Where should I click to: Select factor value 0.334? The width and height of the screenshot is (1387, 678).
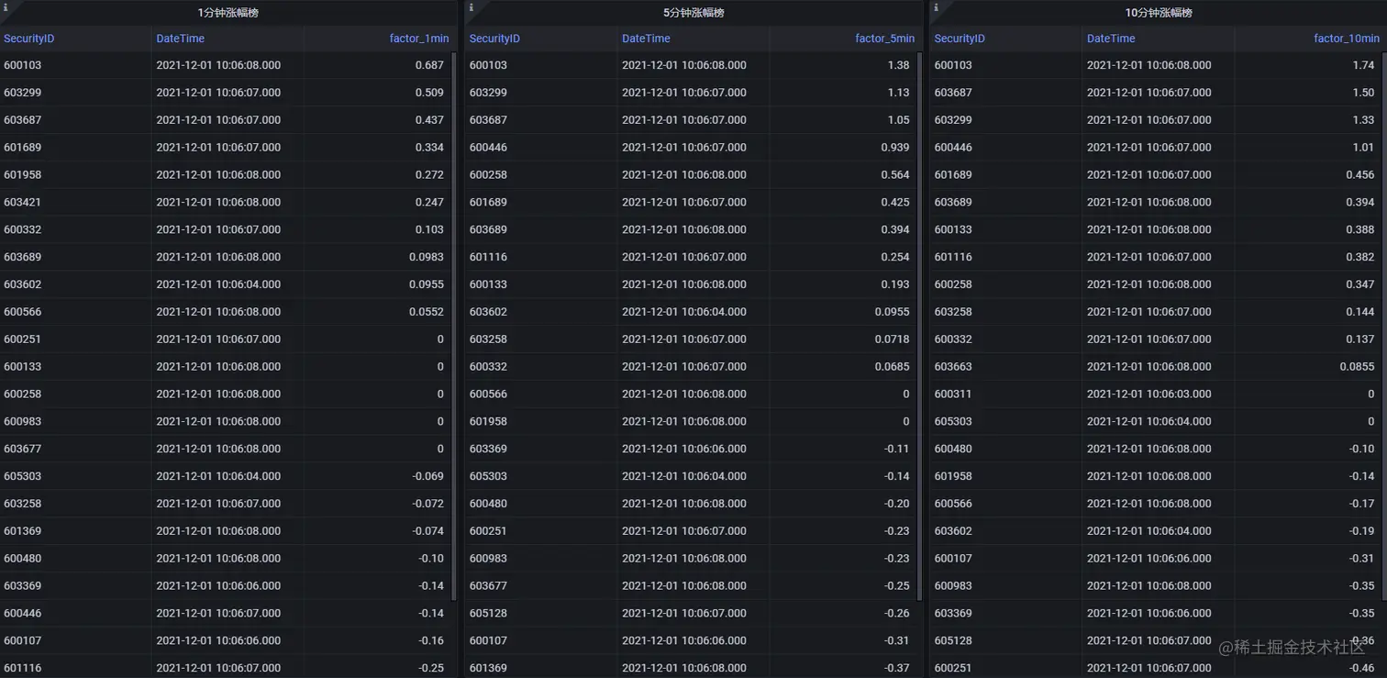tap(428, 148)
